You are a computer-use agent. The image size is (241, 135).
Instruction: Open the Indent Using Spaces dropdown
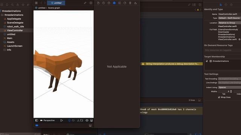click(x=229, y=87)
